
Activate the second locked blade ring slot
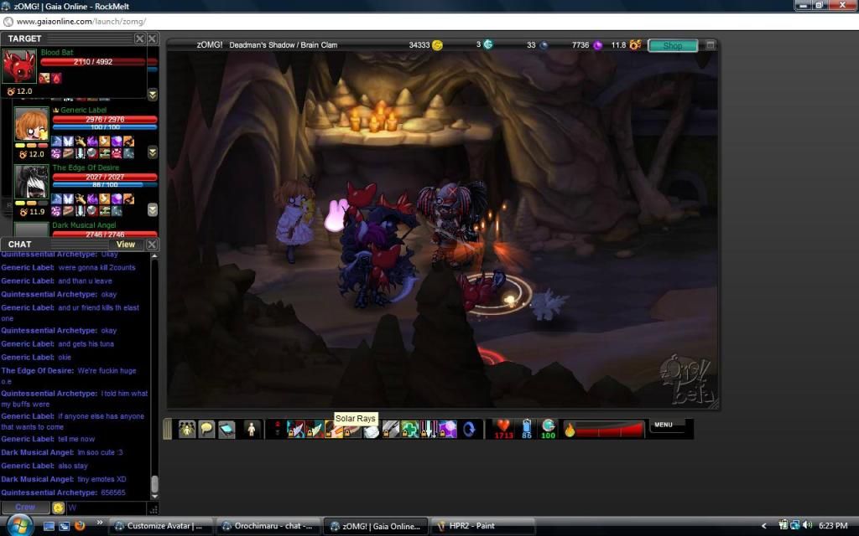[314, 429]
